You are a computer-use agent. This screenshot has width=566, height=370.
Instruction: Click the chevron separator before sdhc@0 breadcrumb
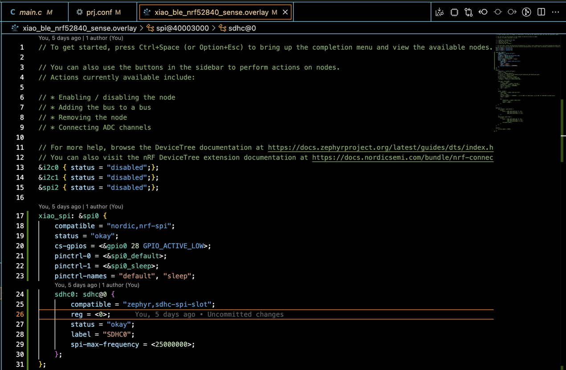pyautogui.click(x=214, y=28)
